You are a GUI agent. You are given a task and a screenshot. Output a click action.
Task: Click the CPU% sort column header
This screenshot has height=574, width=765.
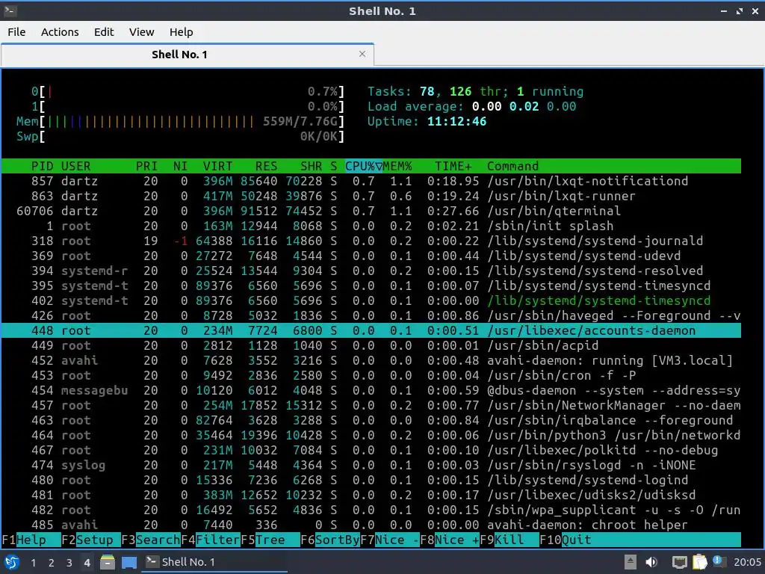pos(364,166)
